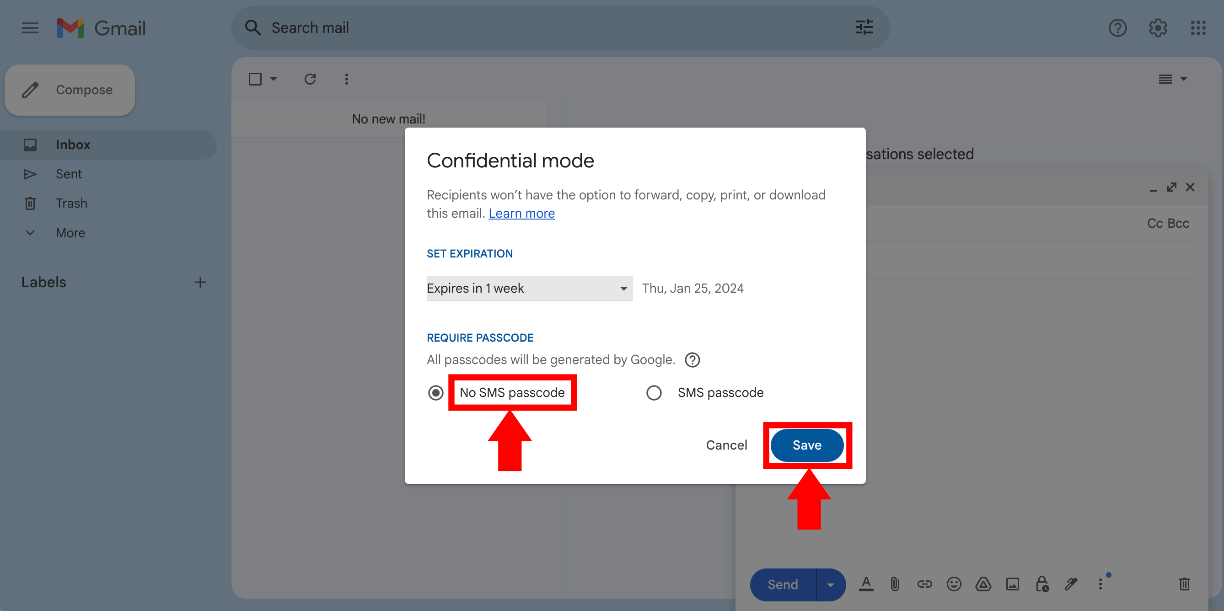Click the confidential mode lock icon
Screen dimensions: 1224x611
coord(1042,584)
